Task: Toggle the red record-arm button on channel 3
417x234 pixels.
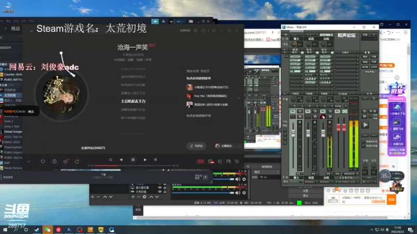Action: tap(323, 116)
